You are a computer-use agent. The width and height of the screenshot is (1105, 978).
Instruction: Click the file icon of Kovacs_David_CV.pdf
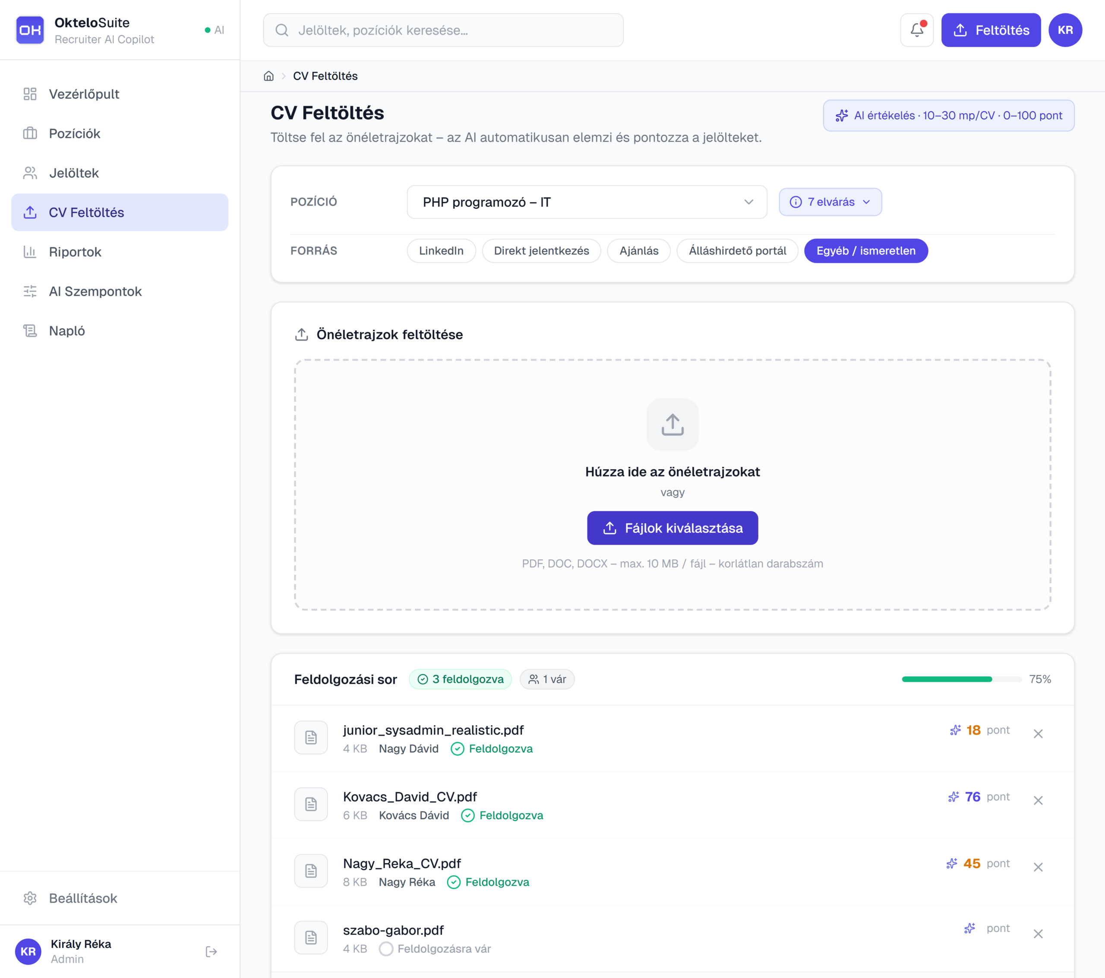(x=311, y=804)
